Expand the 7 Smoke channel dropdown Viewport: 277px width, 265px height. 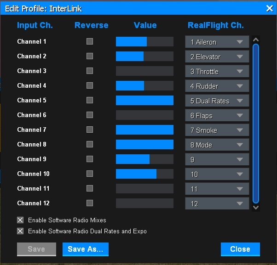coord(217,130)
